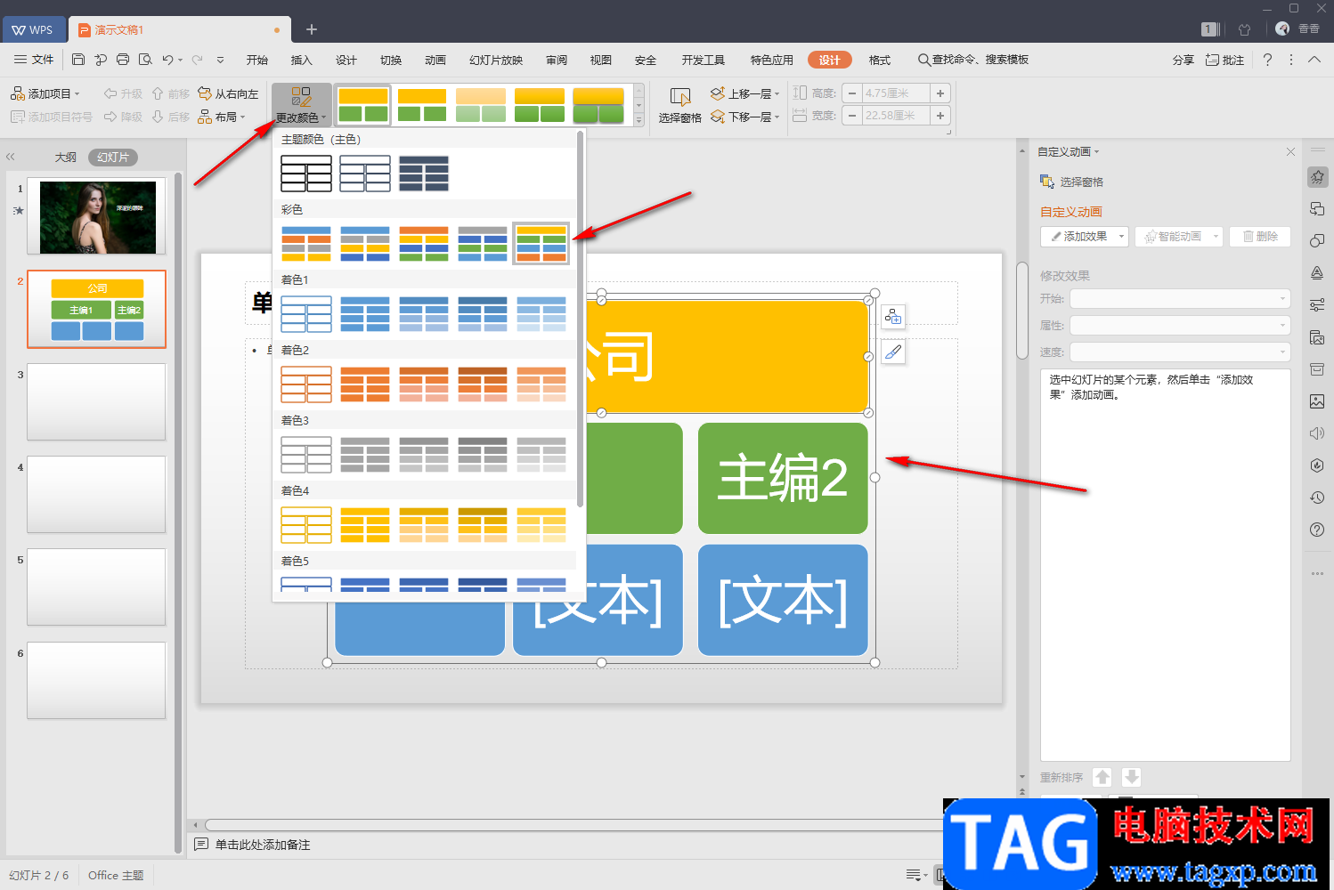Switch to the Format (格式) tab
This screenshot has height=890, width=1334.
[880, 60]
